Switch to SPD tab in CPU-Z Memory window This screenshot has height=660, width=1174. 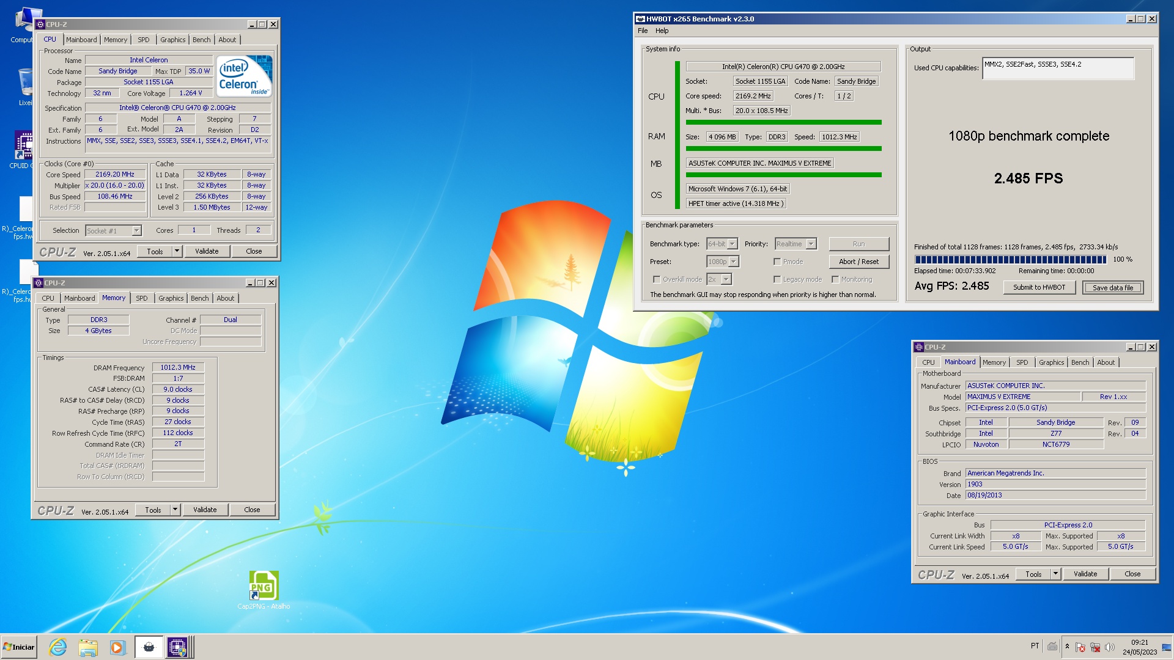point(142,298)
